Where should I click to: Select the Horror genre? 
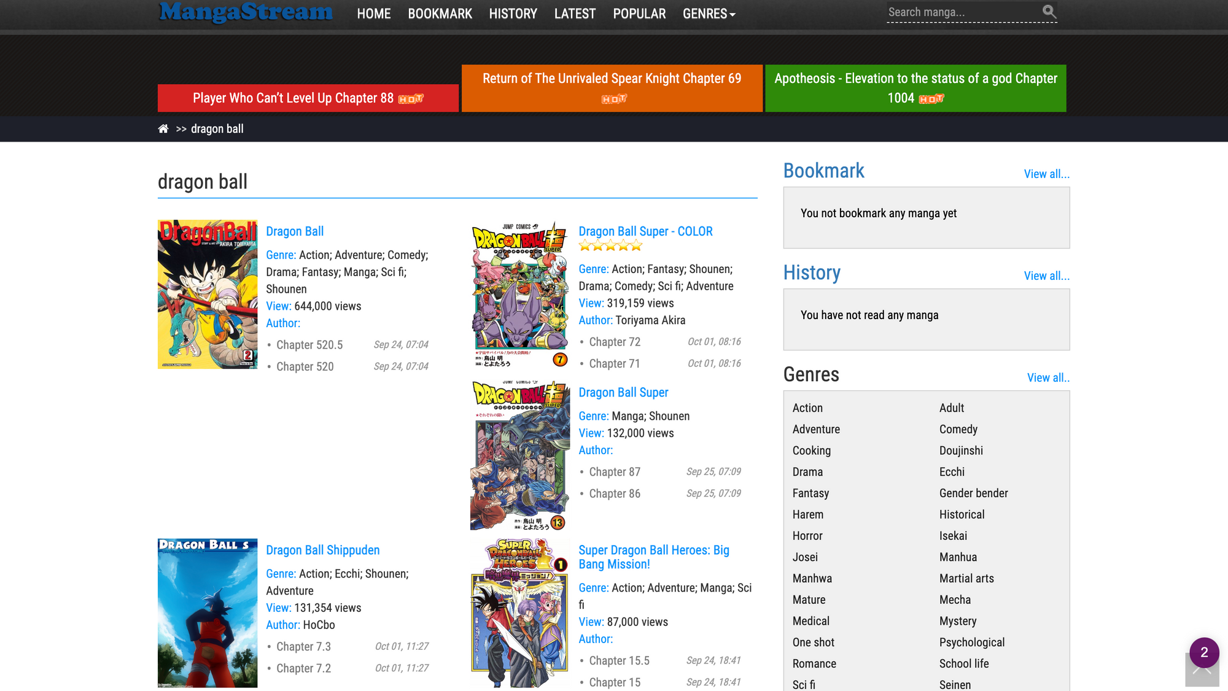807,536
